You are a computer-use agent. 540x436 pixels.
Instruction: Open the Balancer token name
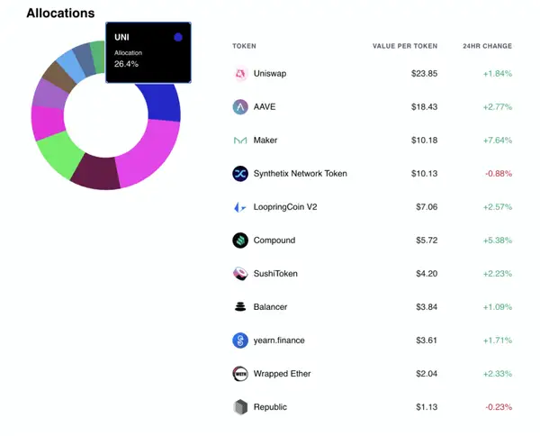click(270, 307)
